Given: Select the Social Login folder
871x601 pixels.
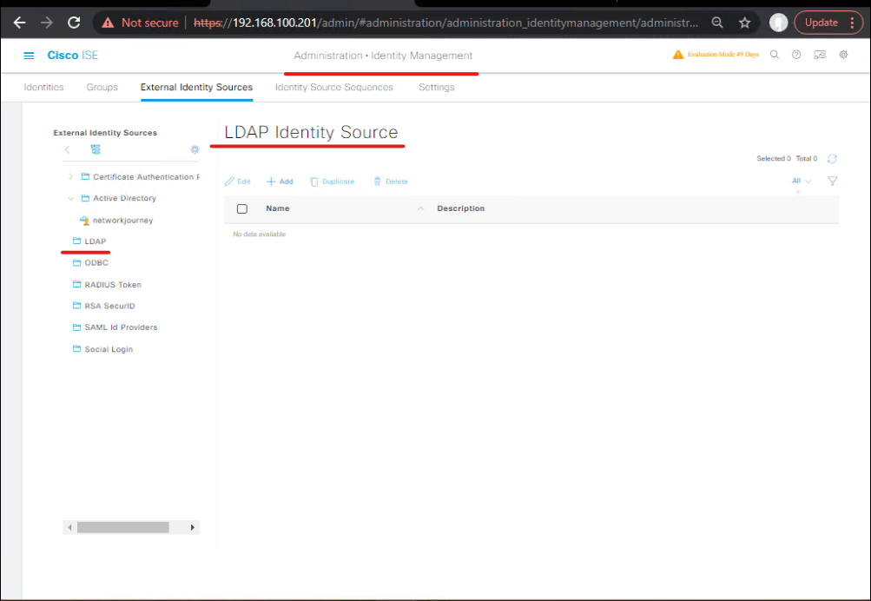Looking at the screenshot, I should (102, 349).
